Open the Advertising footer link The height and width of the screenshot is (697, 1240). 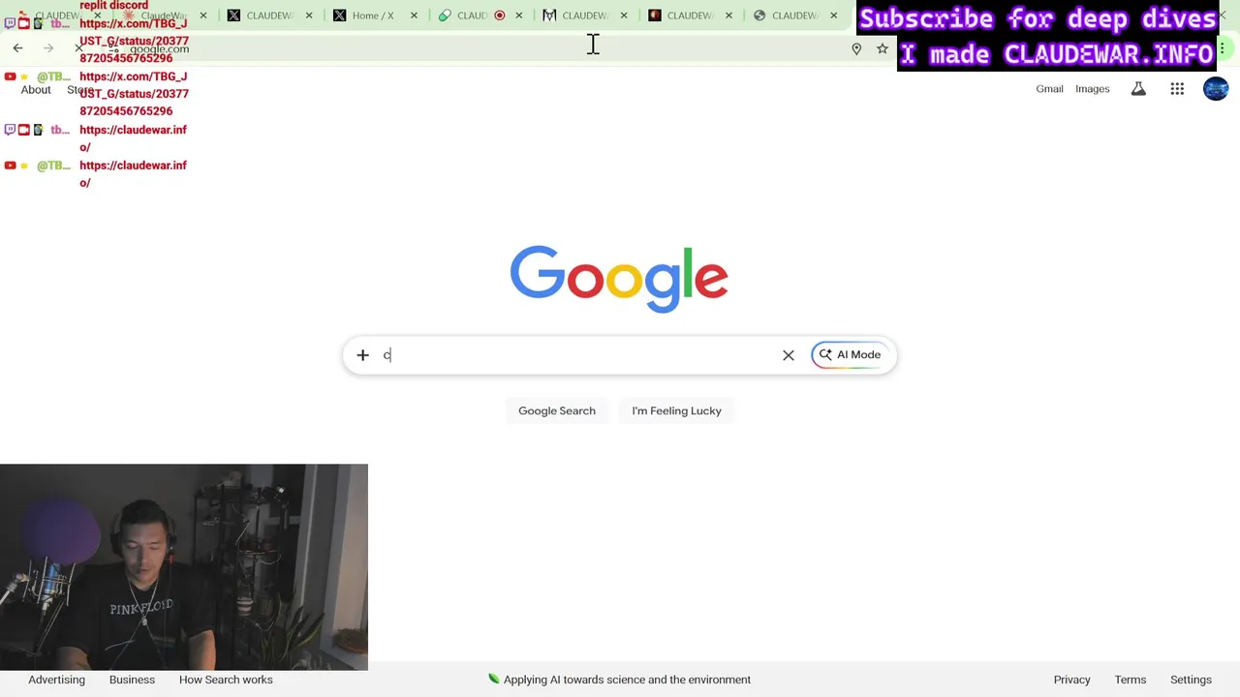tap(56, 680)
